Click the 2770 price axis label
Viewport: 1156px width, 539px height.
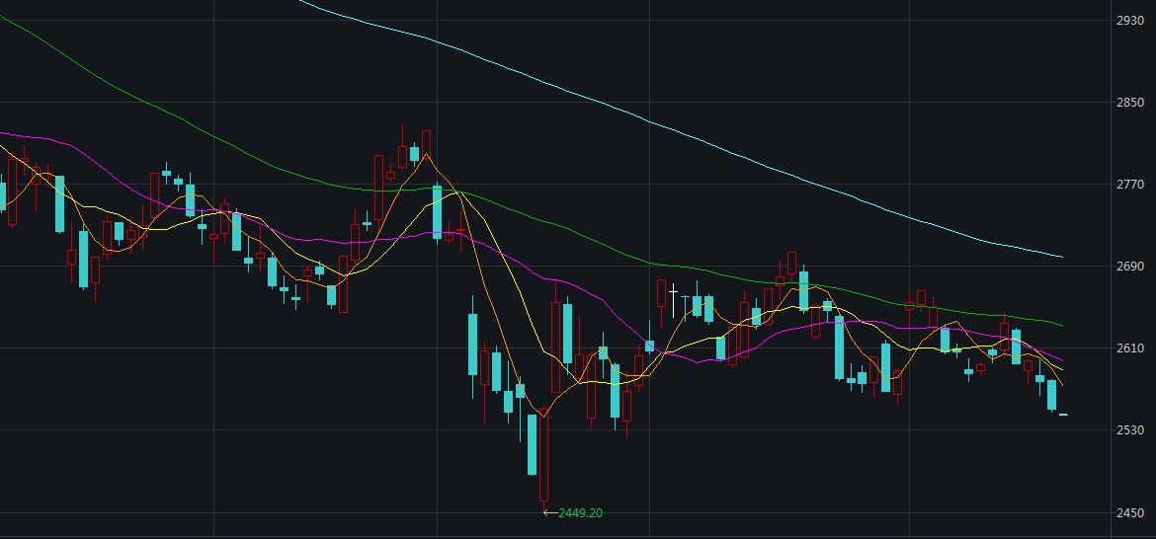[1130, 185]
